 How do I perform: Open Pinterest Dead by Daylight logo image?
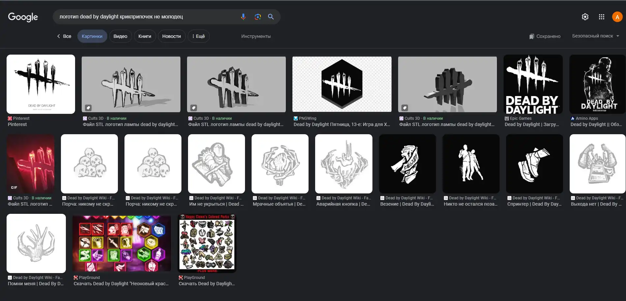pos(41,84)
